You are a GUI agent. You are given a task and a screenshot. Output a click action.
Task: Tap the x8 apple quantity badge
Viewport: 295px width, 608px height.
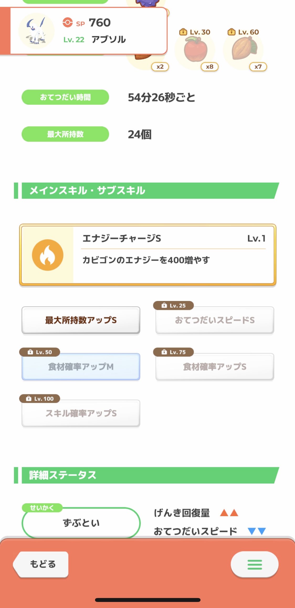coord(209,67)
